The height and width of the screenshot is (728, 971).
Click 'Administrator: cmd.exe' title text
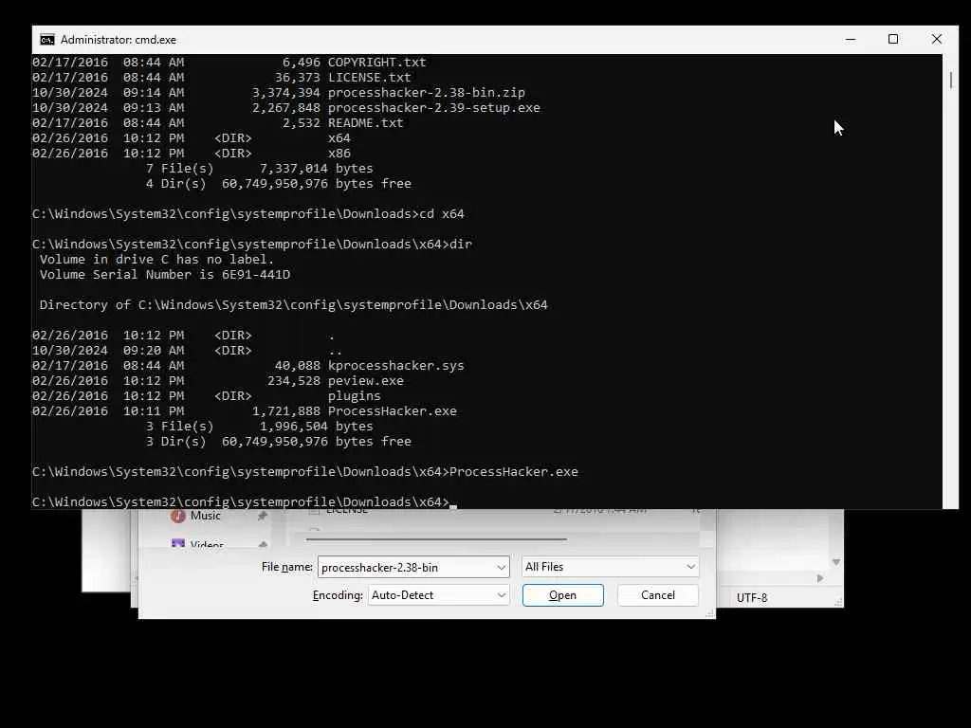[119, 40]
